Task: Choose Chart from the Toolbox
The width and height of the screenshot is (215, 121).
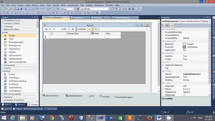Action: pyautogui.click(x=11, y=39)
